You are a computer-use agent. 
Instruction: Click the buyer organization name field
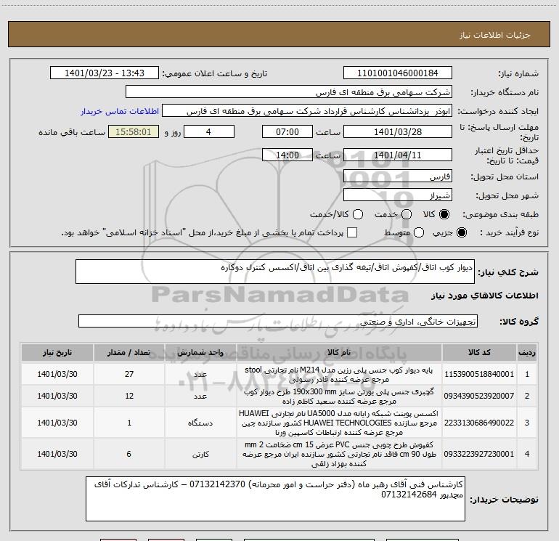(x=289, y=92)
